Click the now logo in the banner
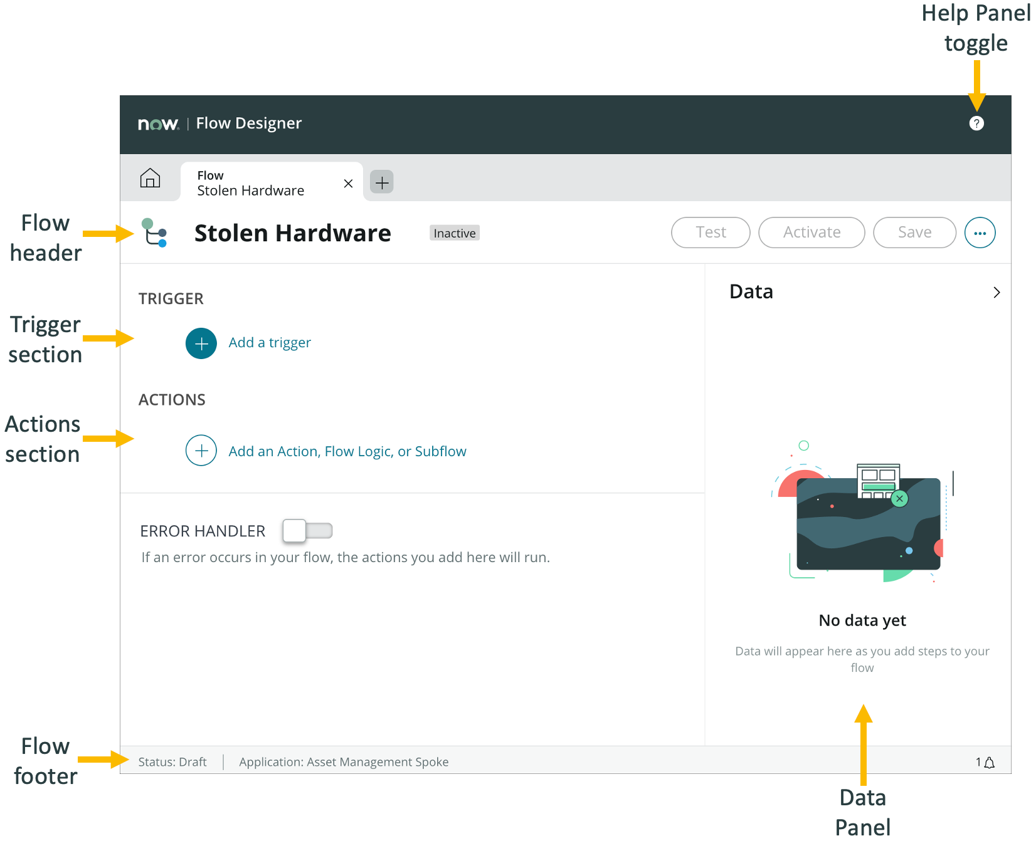 (x=158, y=123)
